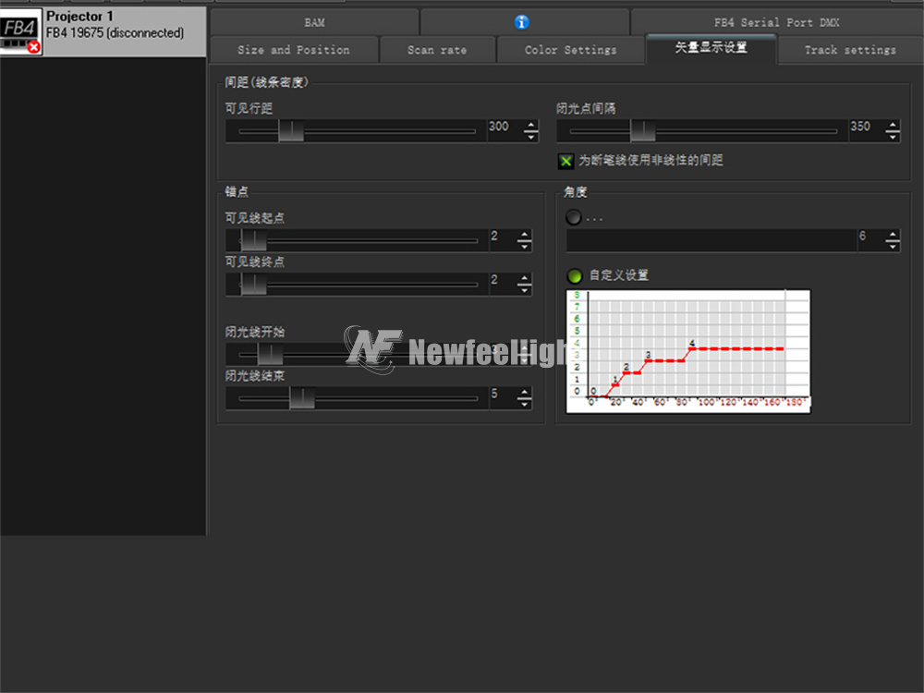The height and width of the screenshot is (693, 924).
Task: Toggle the non-linear spacing checkbox
Action: (565, 161)
